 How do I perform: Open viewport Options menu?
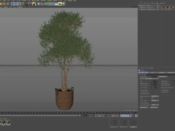click(6, 7)
